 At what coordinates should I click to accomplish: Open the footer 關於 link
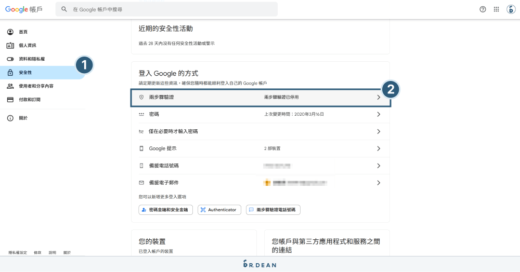(x=67, y=252)
